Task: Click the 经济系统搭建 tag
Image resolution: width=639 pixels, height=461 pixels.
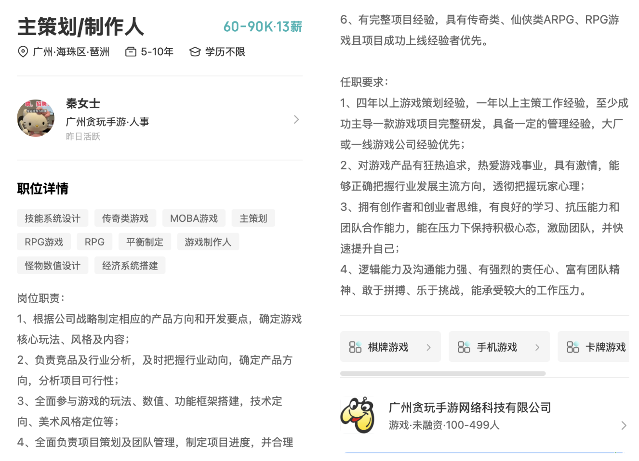Action: [130, 266]
